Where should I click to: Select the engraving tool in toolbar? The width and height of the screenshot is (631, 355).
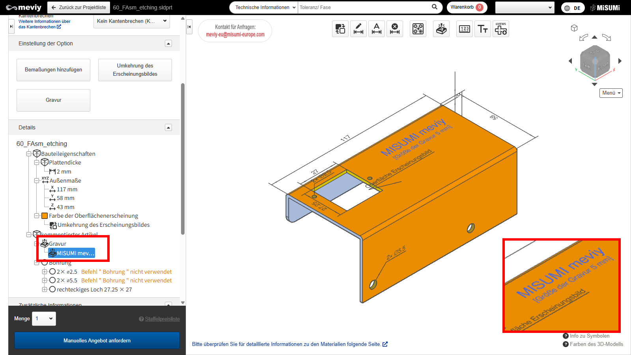coord(441,29)
